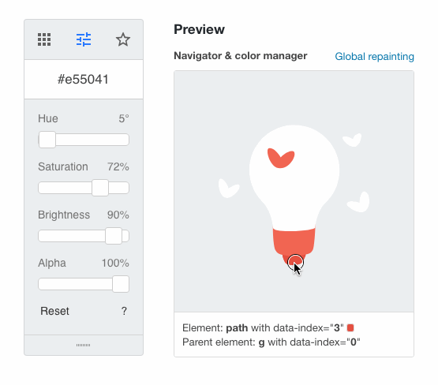Viewport: 438px width, 385px height.
Task: Click the Preview heading
Action: 199,29
